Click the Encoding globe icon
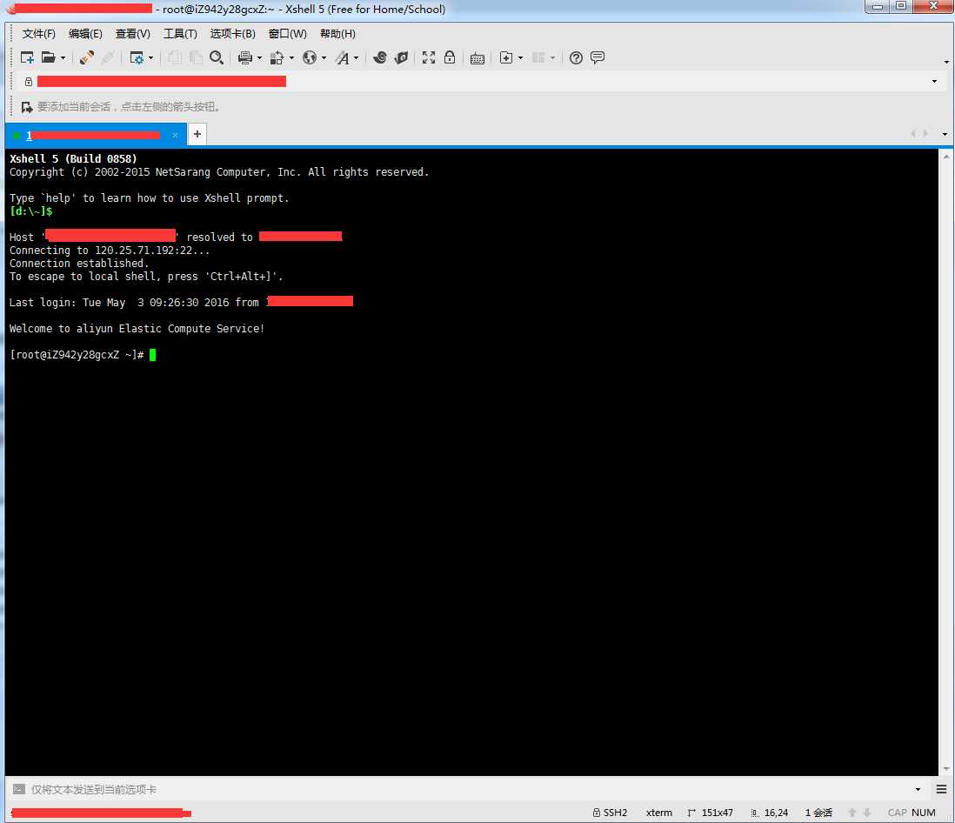955x823 pixels. 310,57
